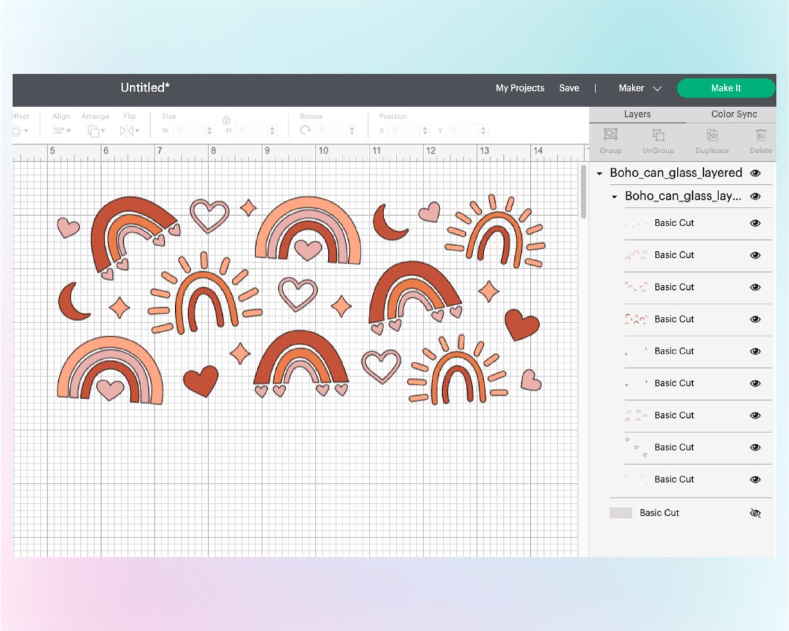Open My Projects from the header
Screen dimensions: 789x631
pos(519,88)
